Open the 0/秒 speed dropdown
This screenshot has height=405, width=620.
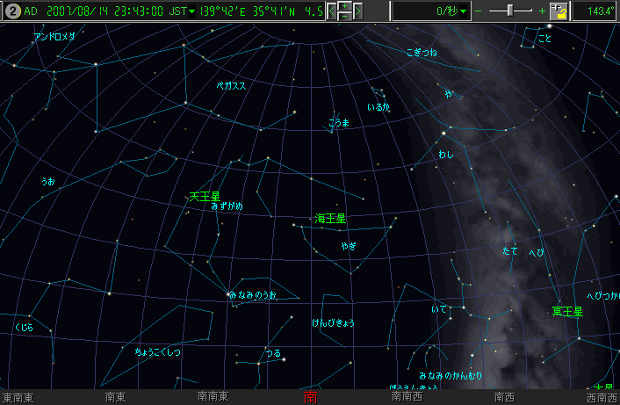[x=464, y=11]
